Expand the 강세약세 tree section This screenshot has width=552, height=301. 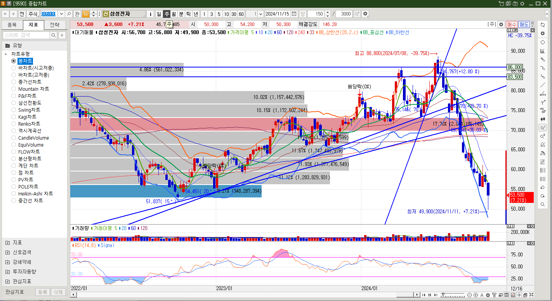point(8,262)
